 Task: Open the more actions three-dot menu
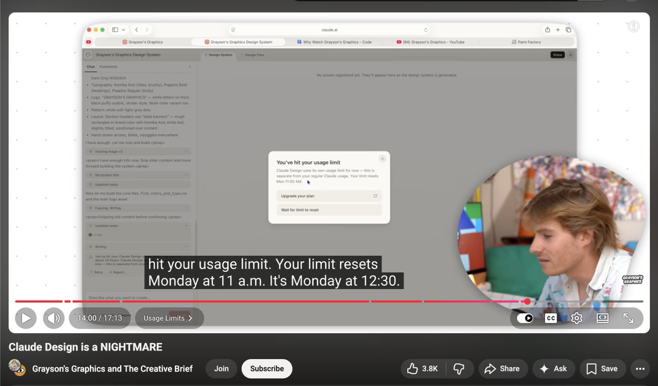click(639, 369)
